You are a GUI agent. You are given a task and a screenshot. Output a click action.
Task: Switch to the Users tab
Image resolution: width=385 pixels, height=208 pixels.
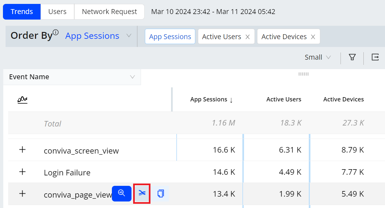57,12
